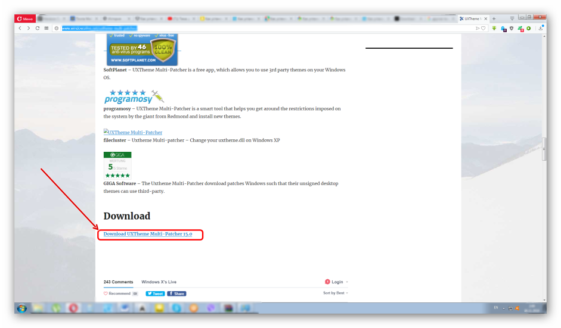Click the browser Back arrow
This screenshot has width=561, height=328.
click(x=20, y=28)
